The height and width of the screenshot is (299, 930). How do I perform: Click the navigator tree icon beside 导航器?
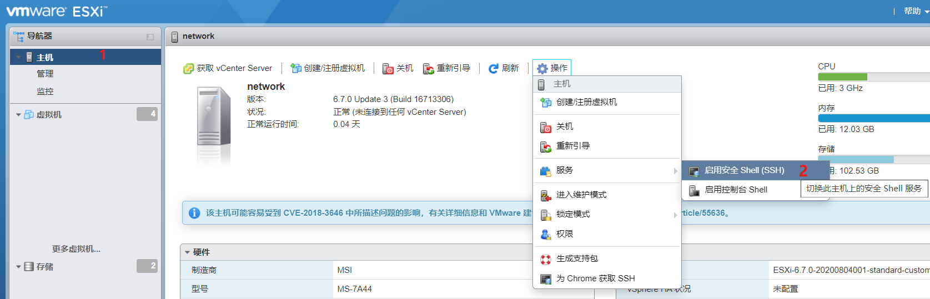[x=19, y=36]
